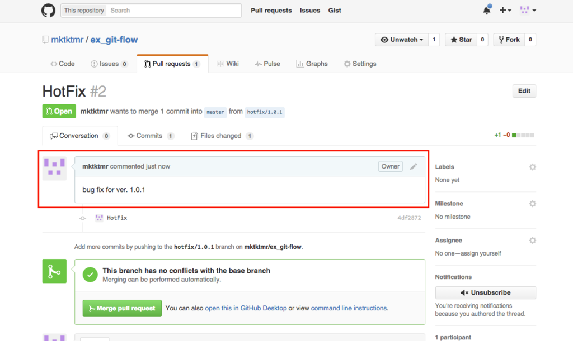The image size is (573, 341).
Task: Open Assignee settings gear
Action: pyautogui.click(x=533, y=241)
